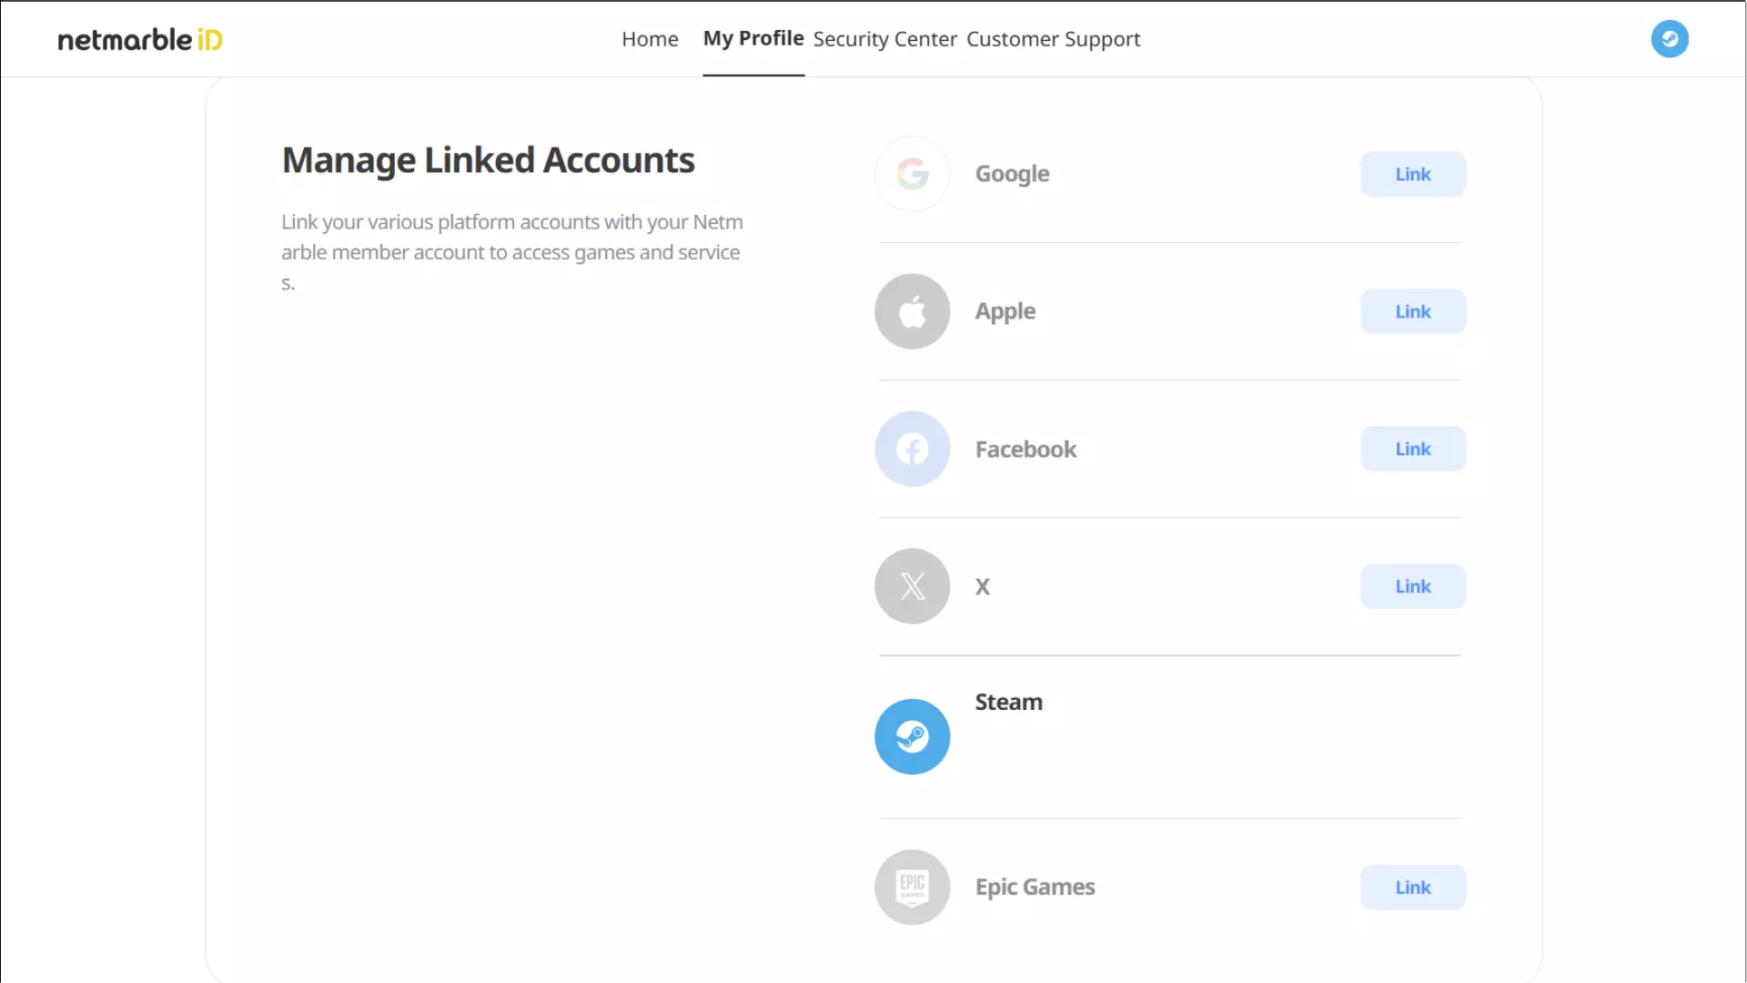Open the Steam profile avatar in header
This screenshot has width=1747, height=983.
pyautogui.click(x=1670, y=39)
